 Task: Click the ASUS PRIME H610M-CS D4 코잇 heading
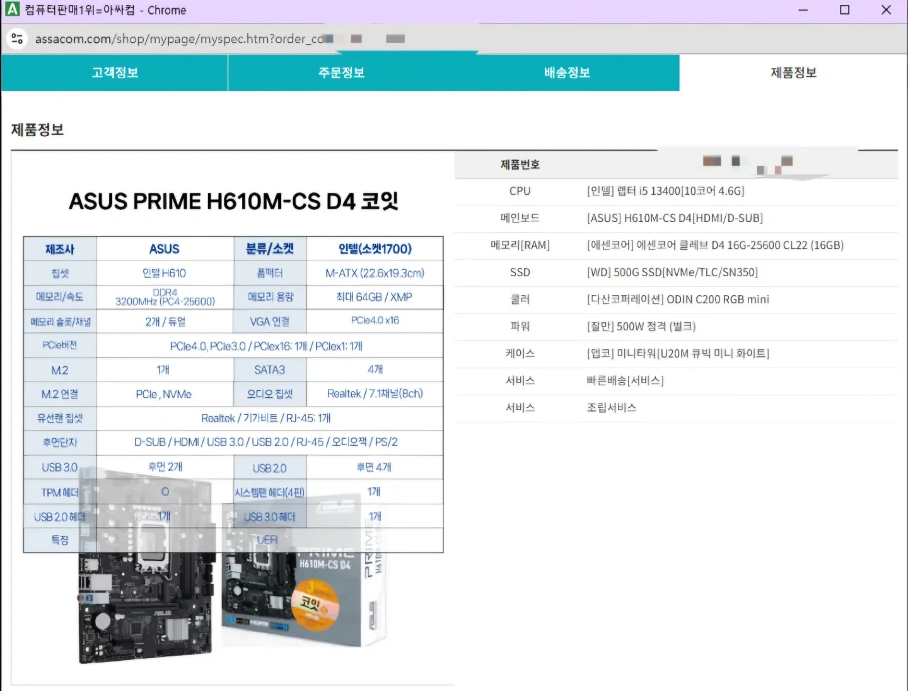(233, 201)
